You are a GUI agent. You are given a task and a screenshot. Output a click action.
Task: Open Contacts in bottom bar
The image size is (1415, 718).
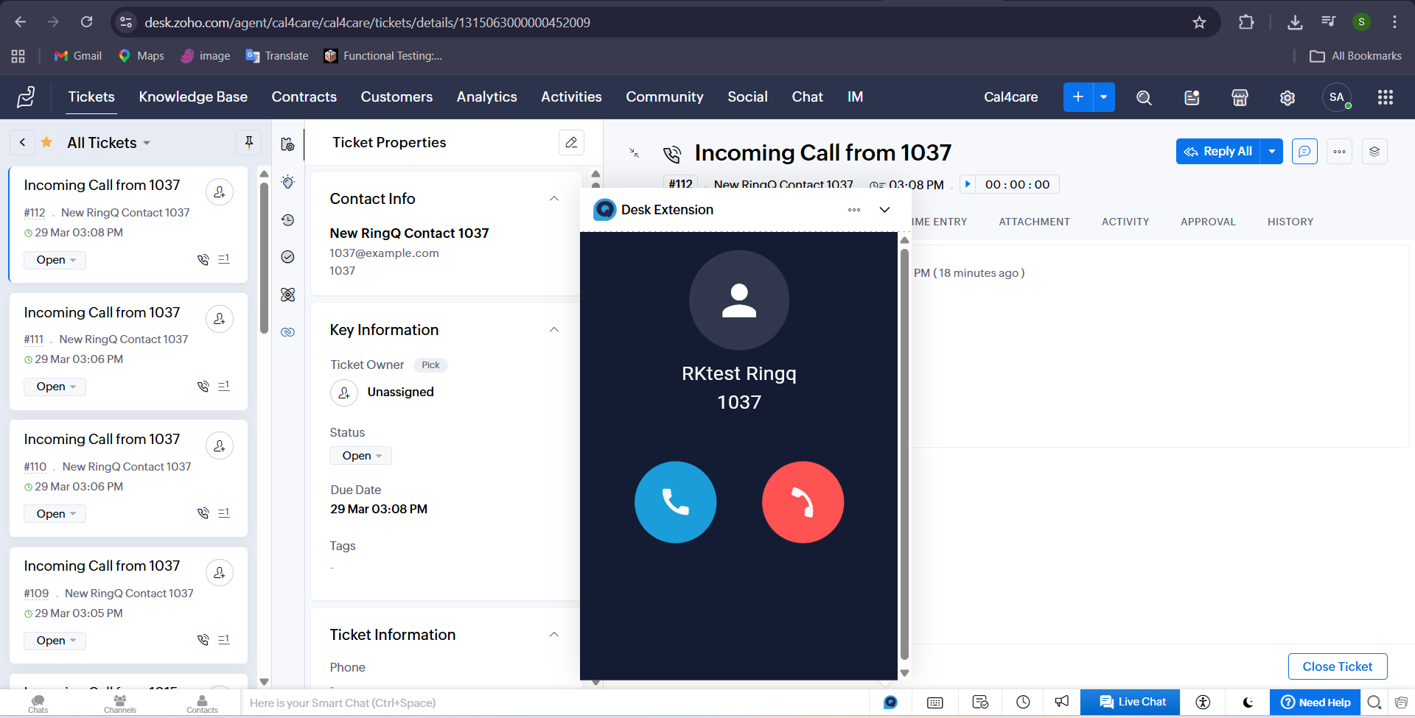tap(202, 703)
